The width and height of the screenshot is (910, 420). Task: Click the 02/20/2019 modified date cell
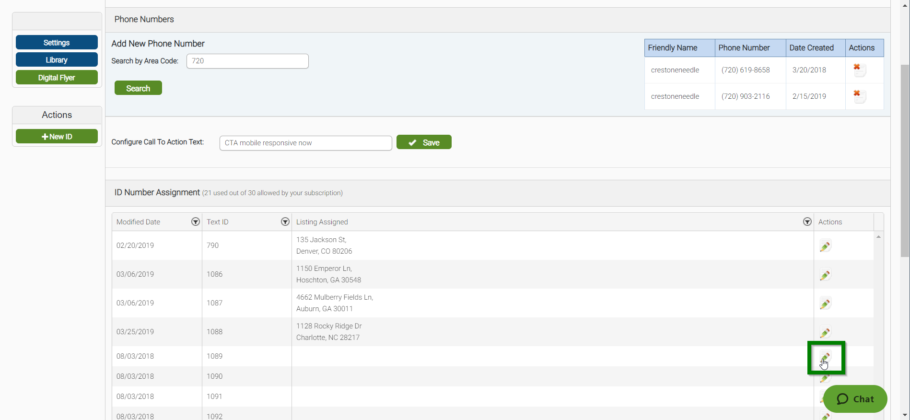[x=157, y=245]
